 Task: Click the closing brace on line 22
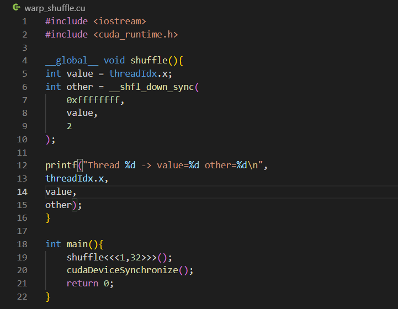coord(48,297)
